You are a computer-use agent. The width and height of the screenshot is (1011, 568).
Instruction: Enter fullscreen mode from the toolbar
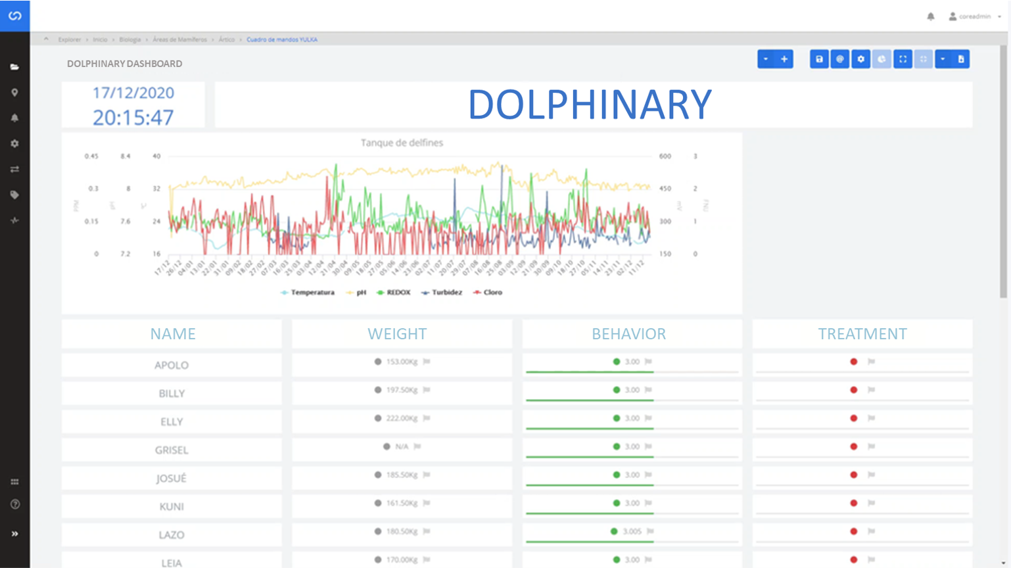[903, 59]
